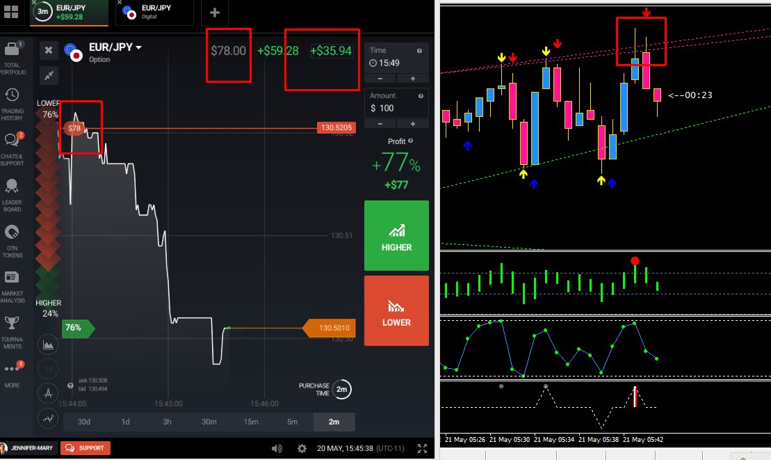Screen dimensions: 771x460
Task: Open the chart grid layout icon
Action: (x=11, y=11)
